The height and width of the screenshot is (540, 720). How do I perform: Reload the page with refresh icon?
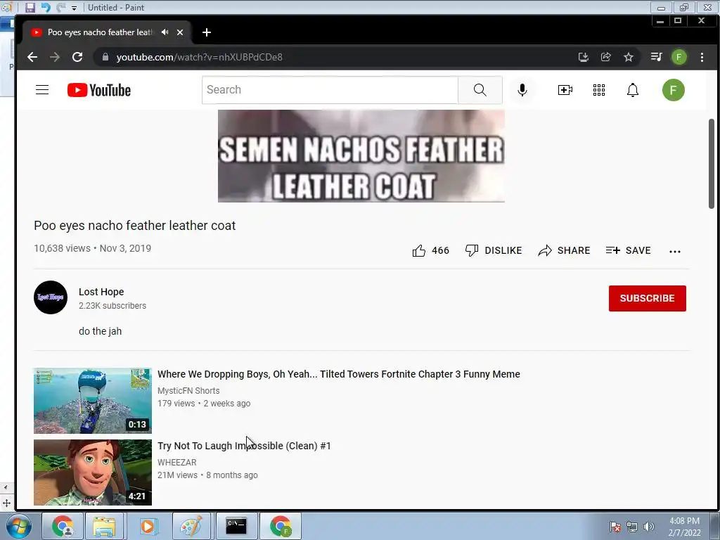(x=77, y=57)
